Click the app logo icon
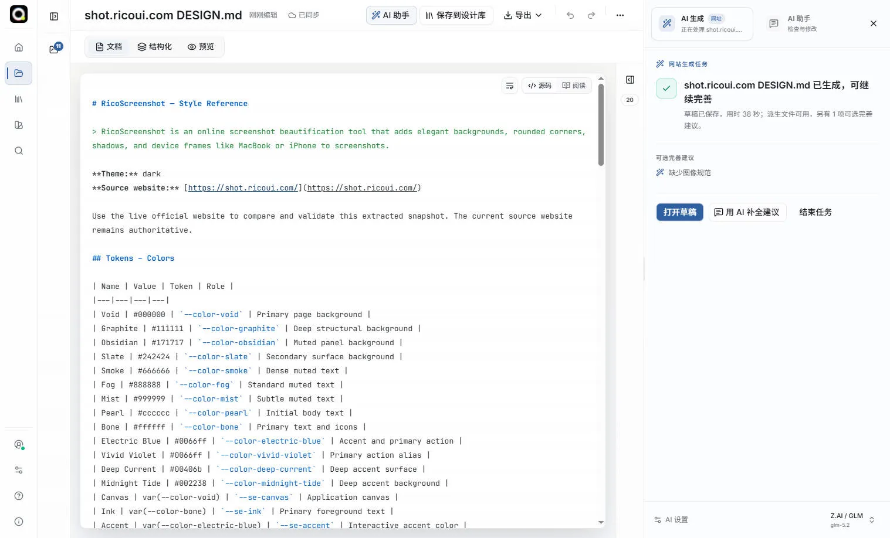Screen dimensions: 890x538 pos(19,14)
